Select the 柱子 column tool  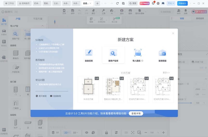click(x=16, y=124)
